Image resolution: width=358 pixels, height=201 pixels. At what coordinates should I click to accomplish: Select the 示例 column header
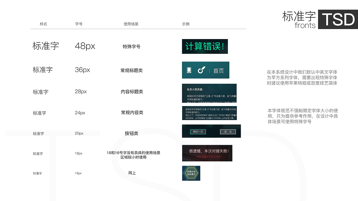click(186, 24)
